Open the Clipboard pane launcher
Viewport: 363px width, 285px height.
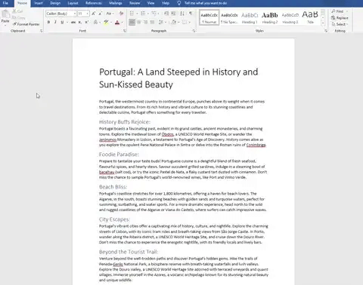[42, 31]
